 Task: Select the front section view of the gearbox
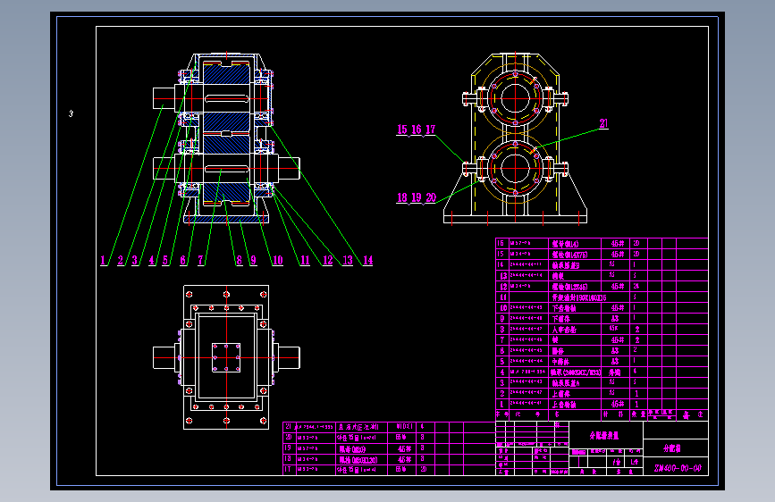tap(226, 138)
